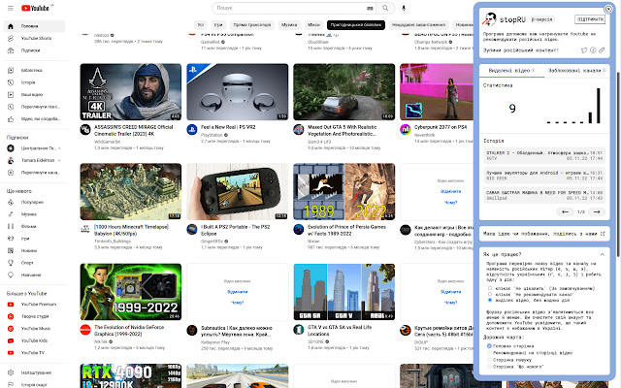Switch to the 'Виділені відео' tab

(511, 71)
